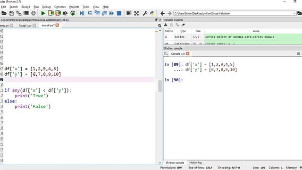
Task: Remove all variables with eraser
Action: click(183, 25)
